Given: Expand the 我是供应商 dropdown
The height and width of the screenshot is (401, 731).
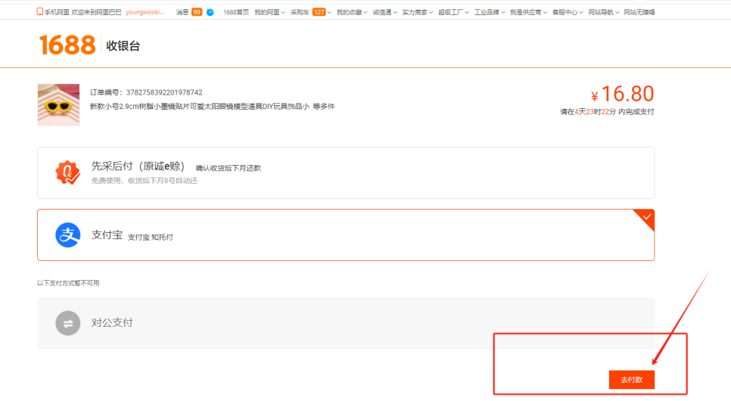Looking at the screenshot, I should [x=528, y=12].
